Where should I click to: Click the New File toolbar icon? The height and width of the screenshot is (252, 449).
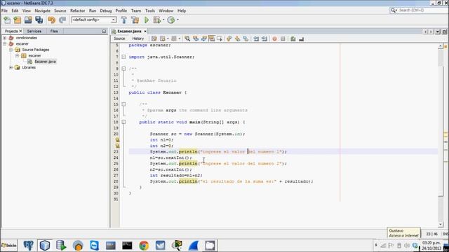[7, 20]
